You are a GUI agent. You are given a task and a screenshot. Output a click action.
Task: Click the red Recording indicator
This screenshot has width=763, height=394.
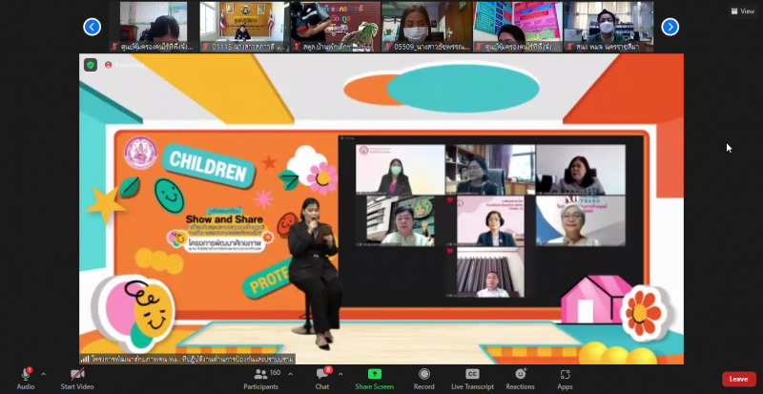[125, 65]
